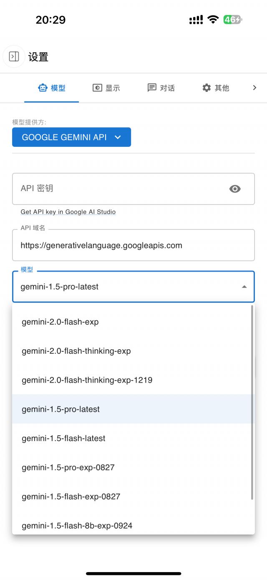267x580 pixels.
Task: Open Google Gemini API provider dropdown
Action: (x=71, y=137)
